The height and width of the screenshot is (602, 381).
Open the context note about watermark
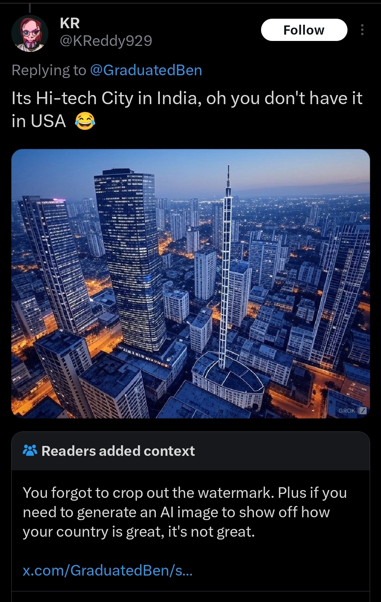pos(185,512)
